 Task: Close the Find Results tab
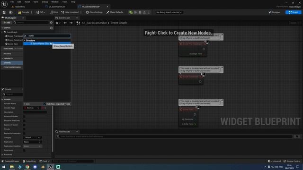[x=77, y=132]
